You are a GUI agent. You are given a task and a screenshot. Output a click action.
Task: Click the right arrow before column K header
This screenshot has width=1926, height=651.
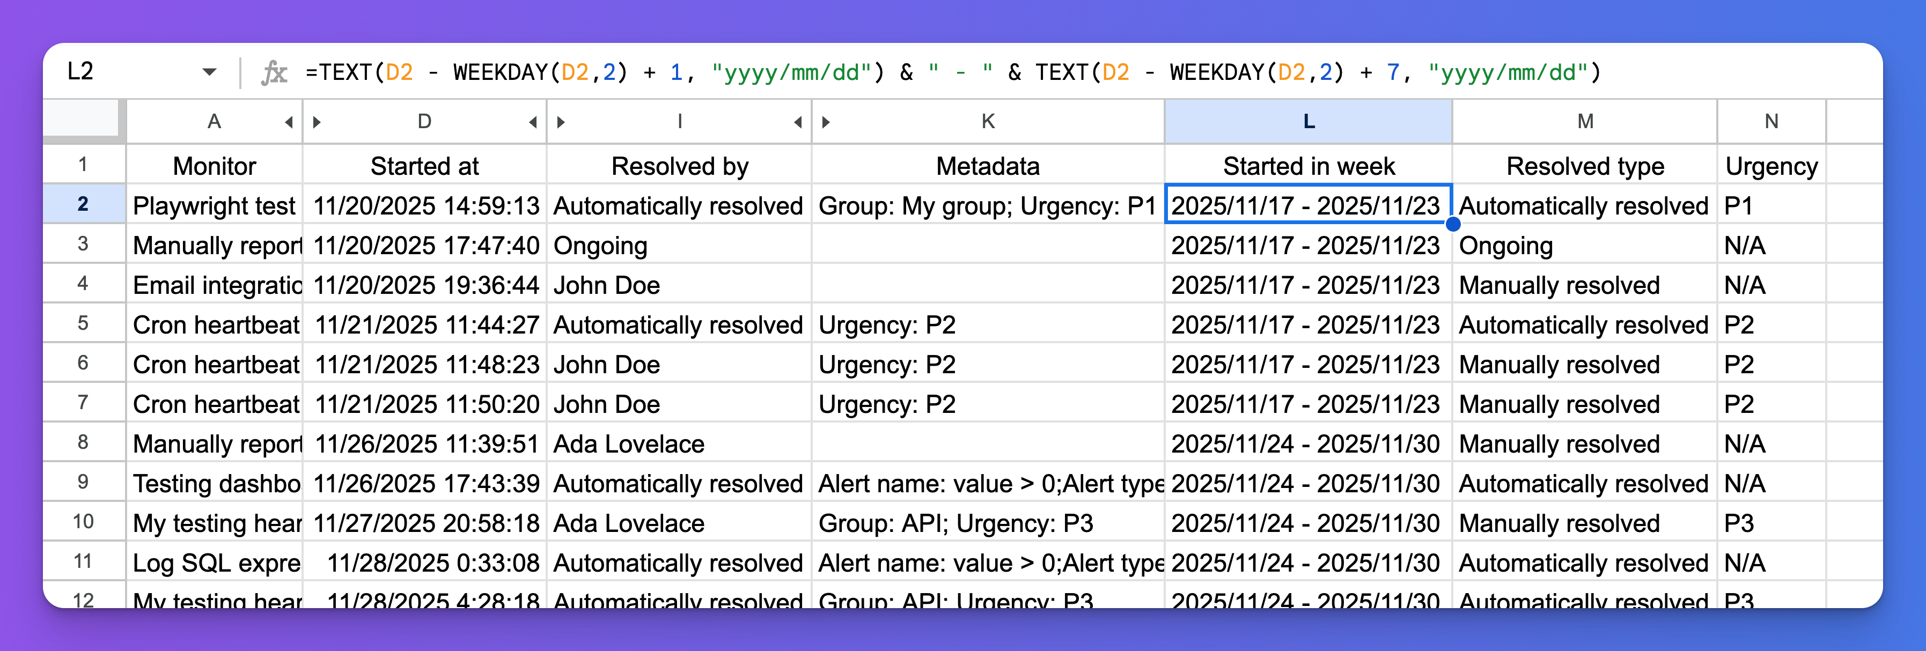[x=826, y=122]
